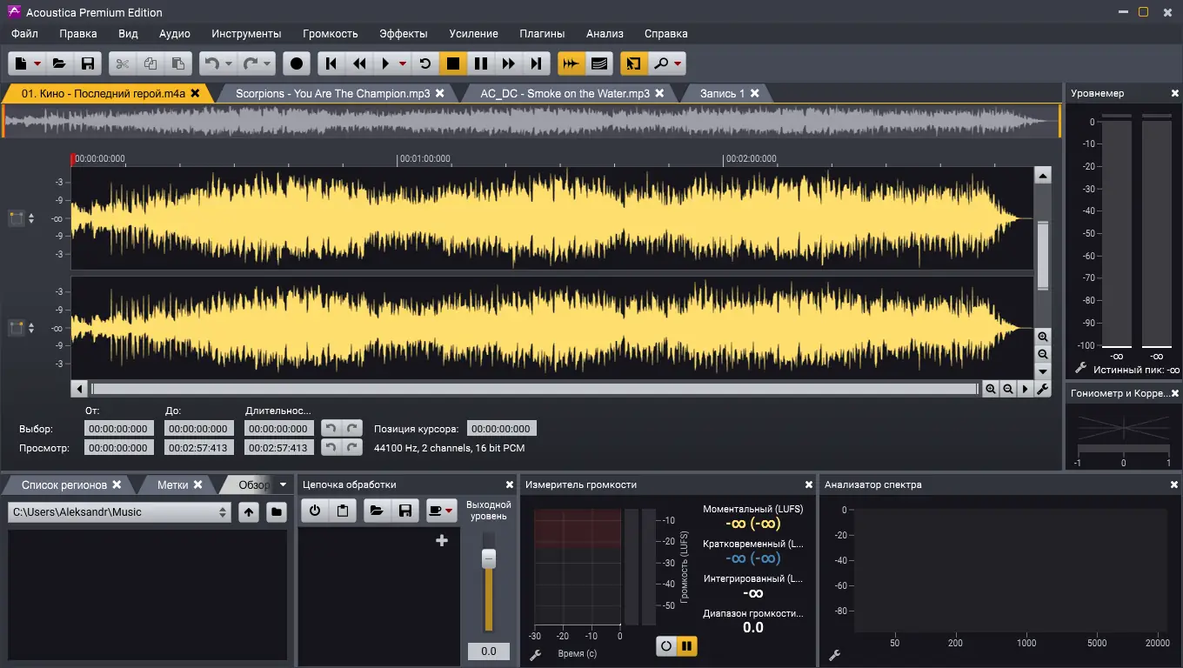
Task: Save the processing chain
Action: pyautogui.click(x=404, y=511)
